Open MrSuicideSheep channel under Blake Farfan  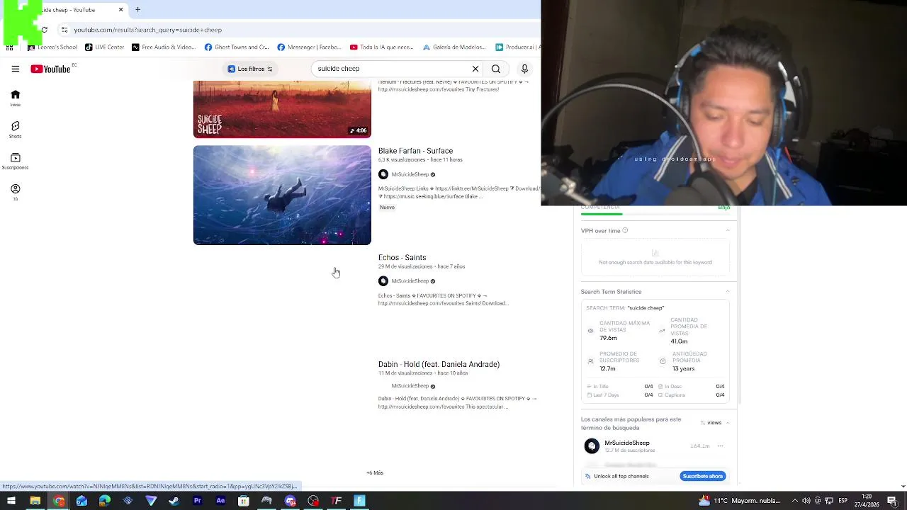410,174
